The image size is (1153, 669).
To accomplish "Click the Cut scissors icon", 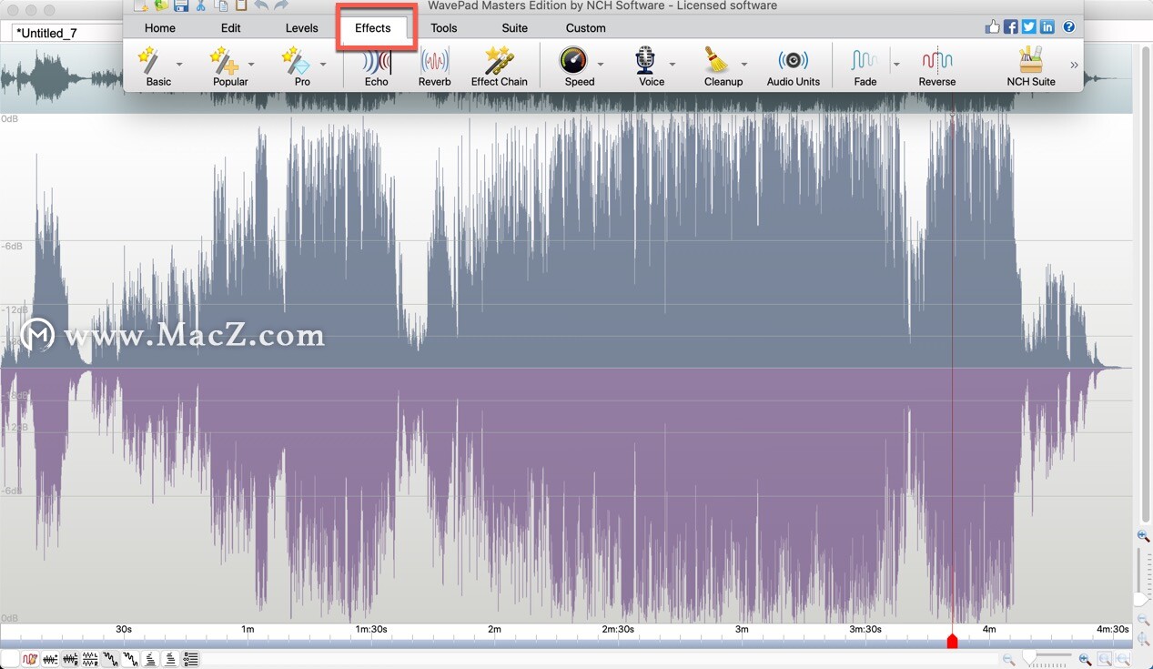I will [201, 5].
